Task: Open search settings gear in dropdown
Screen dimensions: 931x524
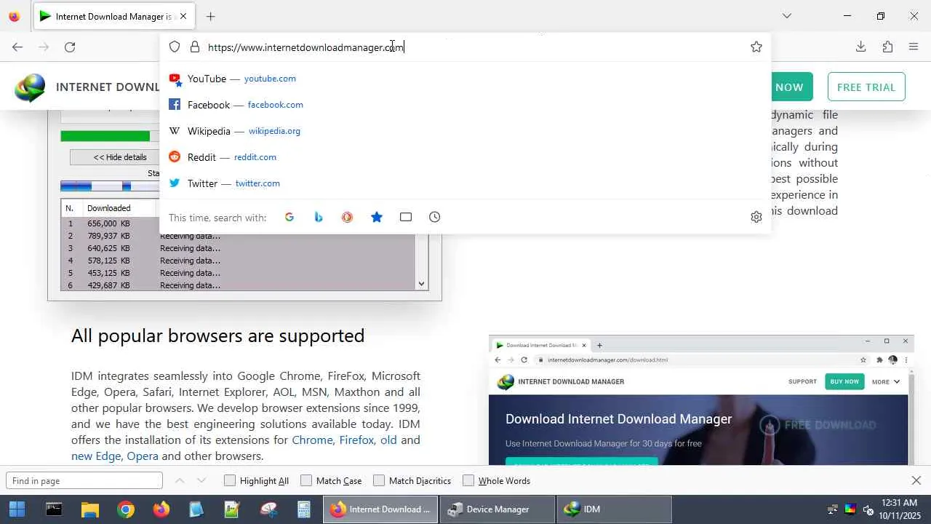Action: pyautogui.click(x=756, y=218)
